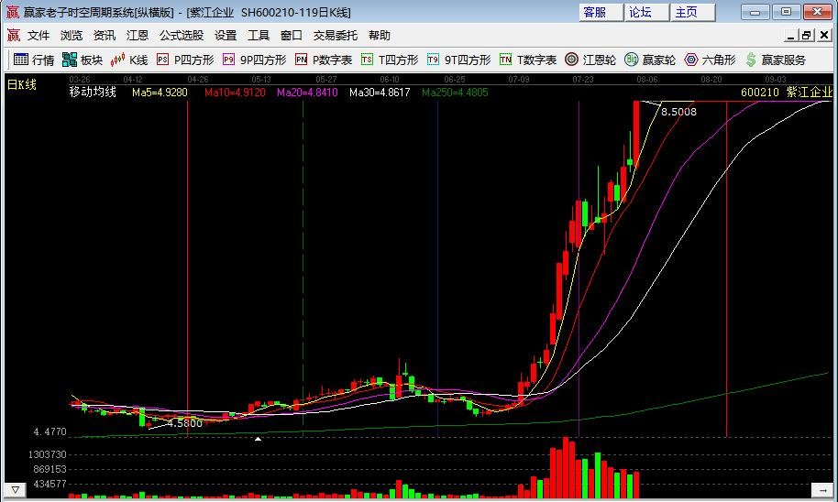Click the 主页 homepage button
The height and width of the screenshot is (502, 838).
coord(693,12)
